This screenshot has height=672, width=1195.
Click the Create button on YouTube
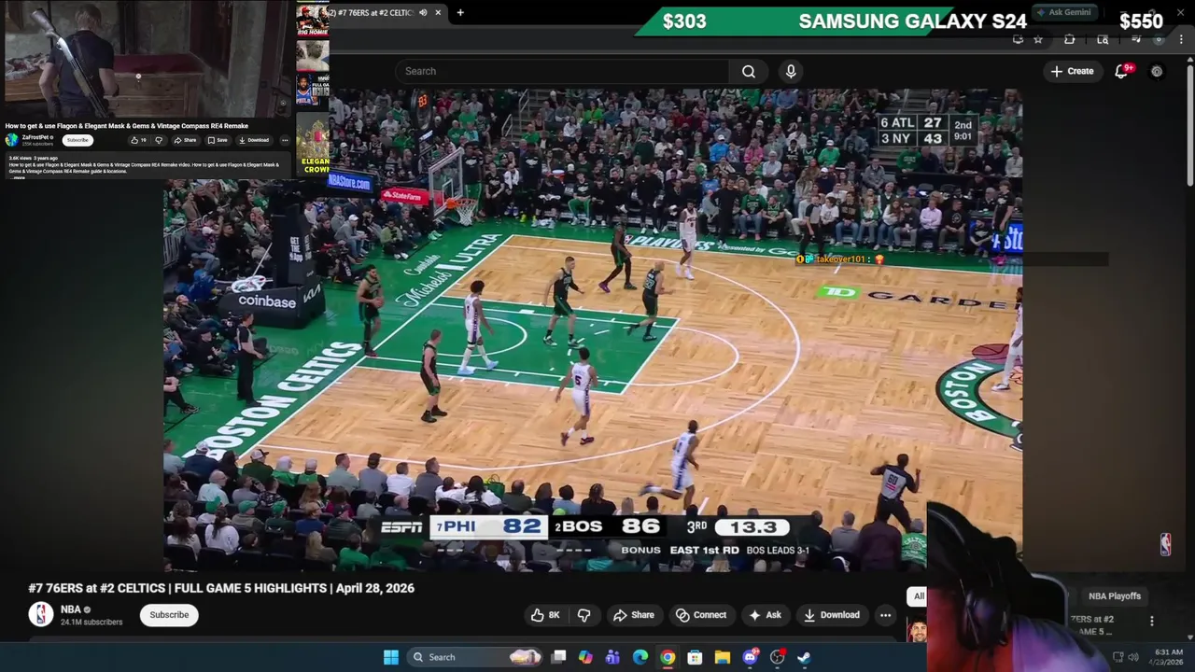(x=1072, y=71)
